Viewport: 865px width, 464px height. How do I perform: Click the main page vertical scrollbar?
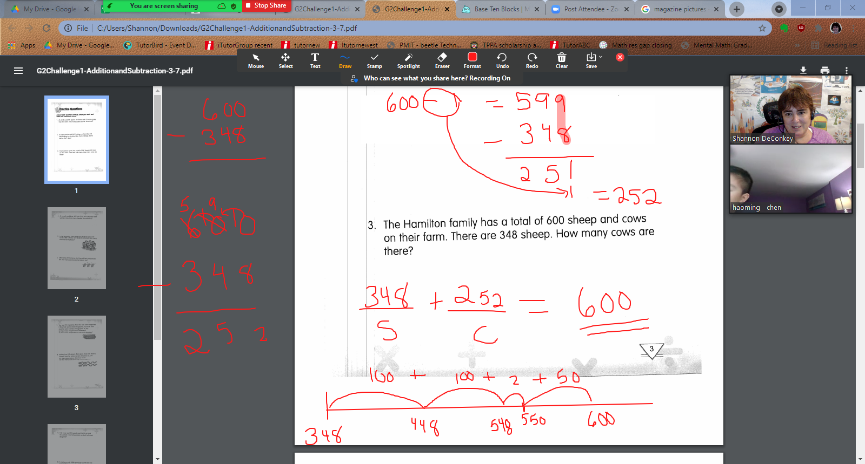pos(860,146)
